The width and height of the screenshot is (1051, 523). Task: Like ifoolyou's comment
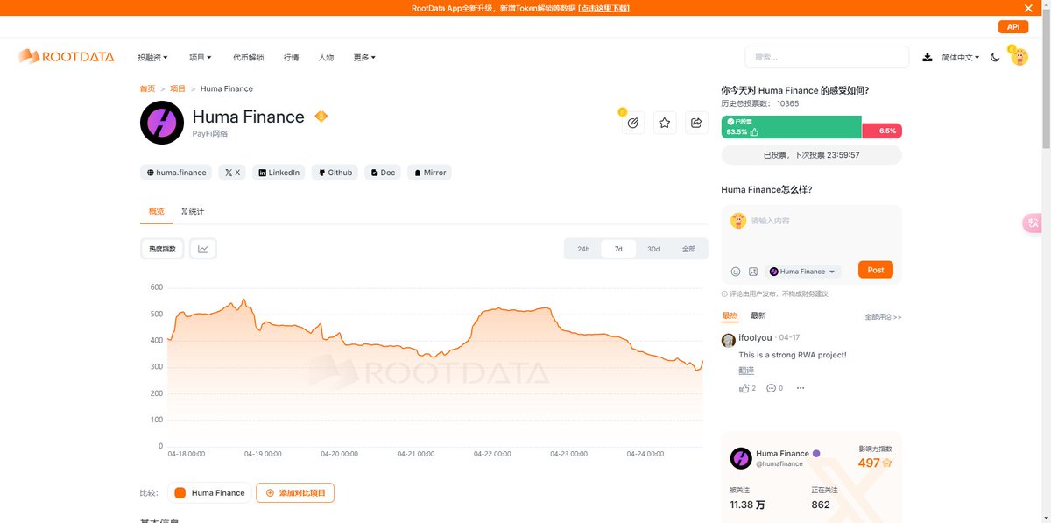747,388
